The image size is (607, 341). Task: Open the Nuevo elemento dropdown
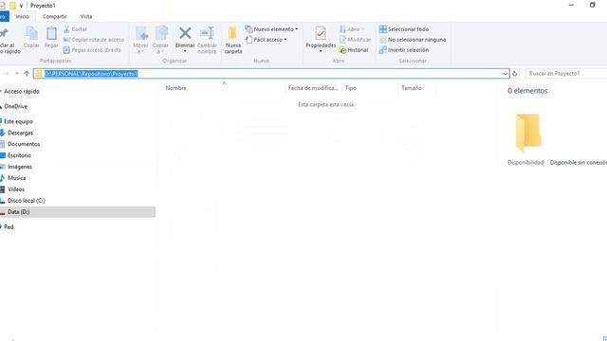[x=272, y=29]
